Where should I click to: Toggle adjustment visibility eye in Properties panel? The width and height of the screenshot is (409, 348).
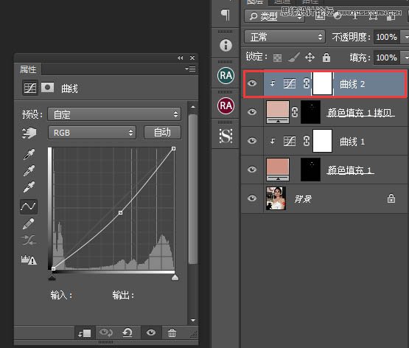[x=151, y=333]
